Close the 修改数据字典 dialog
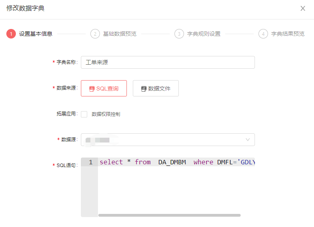This screenshot has height=227, width=314. pyautogui.click(x=303, y=8)
